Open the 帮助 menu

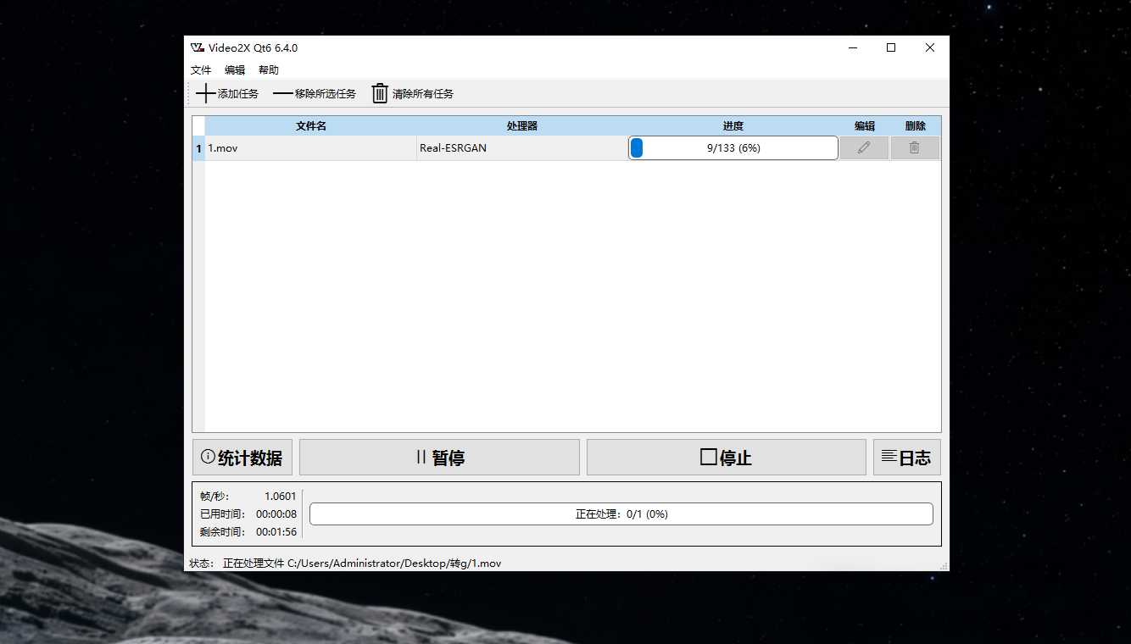click(x=269, y=70)
